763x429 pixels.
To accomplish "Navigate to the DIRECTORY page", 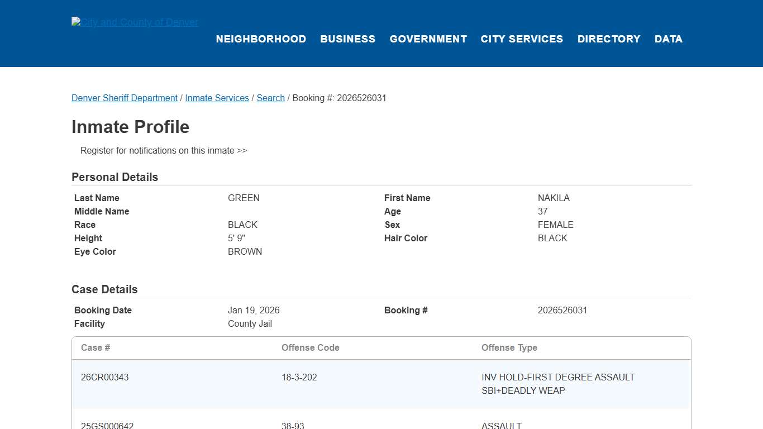I will click(x=609, y=39).
